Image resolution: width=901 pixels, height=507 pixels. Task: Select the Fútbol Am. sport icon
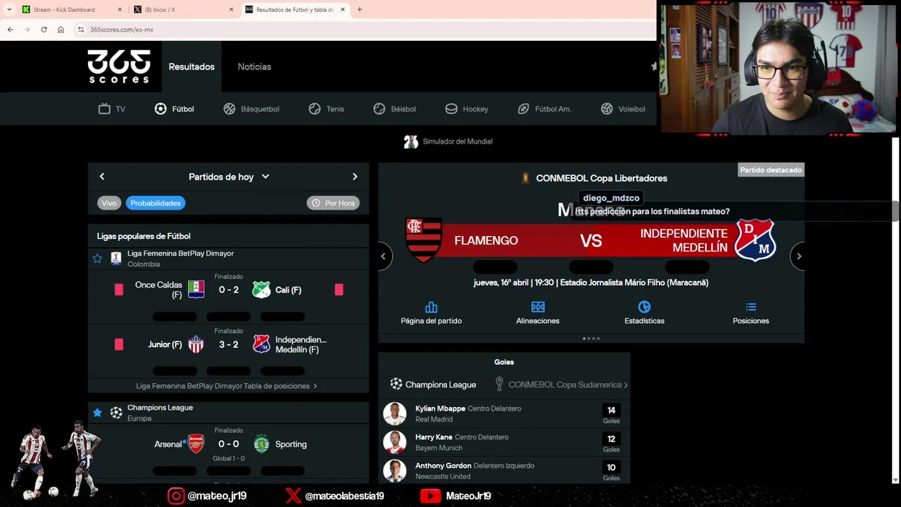[x=523, y=108]
